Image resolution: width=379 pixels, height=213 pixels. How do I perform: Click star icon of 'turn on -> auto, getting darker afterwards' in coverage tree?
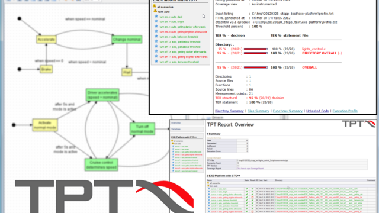[x=156, y=26]
